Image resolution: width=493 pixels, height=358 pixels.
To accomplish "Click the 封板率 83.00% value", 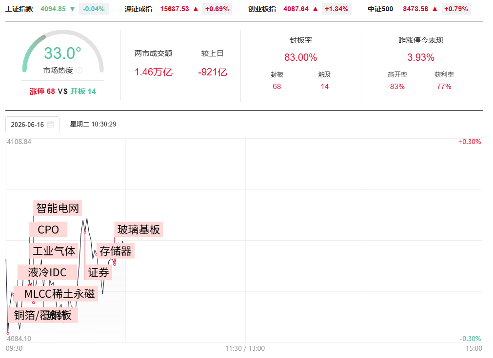I will [300, 57].
